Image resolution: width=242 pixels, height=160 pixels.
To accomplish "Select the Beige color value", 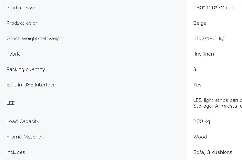I will pyautogui.click(x=199, y=23).
